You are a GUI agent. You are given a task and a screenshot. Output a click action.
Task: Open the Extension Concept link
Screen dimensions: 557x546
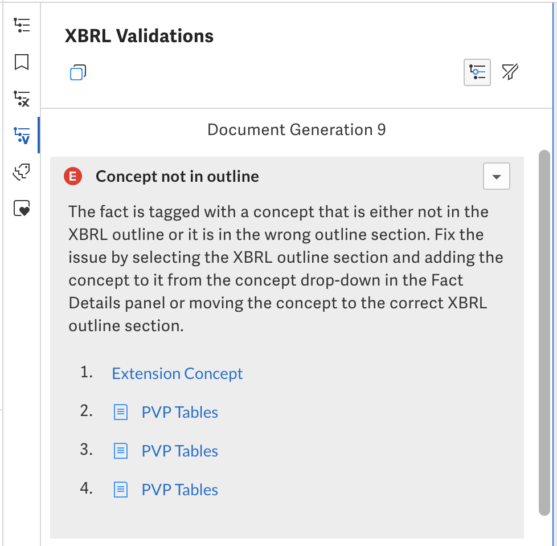tap(177, 373)
